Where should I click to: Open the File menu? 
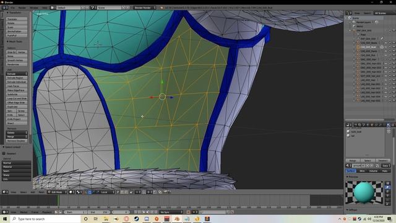click(x=12, y=8)
